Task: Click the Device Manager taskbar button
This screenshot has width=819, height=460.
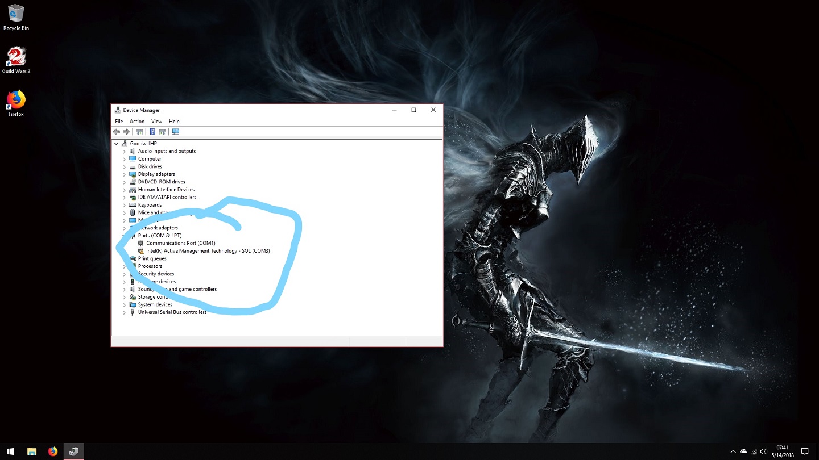Action: pyautogui.click(x=74, y=451)
